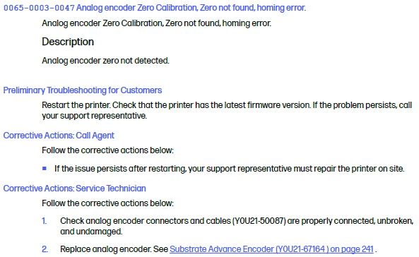This screenshot has width=419, height=257.
Task: Click the blue square bullet marker
Action: (45, 169)
